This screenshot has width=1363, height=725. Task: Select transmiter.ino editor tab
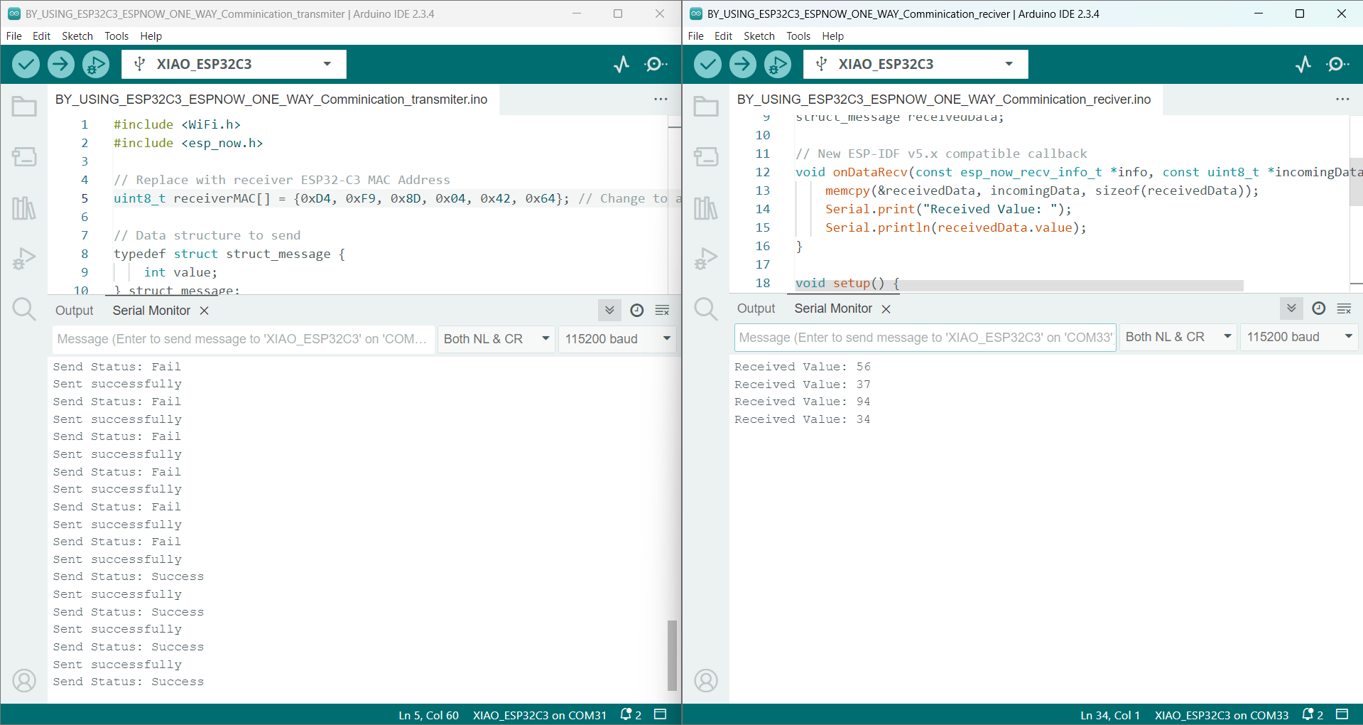272,100
